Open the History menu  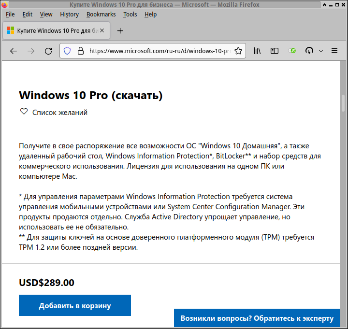(x=69, y=14)
